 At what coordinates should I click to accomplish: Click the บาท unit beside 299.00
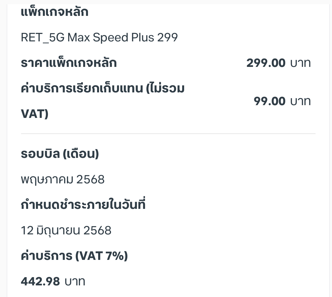[300, 63]
